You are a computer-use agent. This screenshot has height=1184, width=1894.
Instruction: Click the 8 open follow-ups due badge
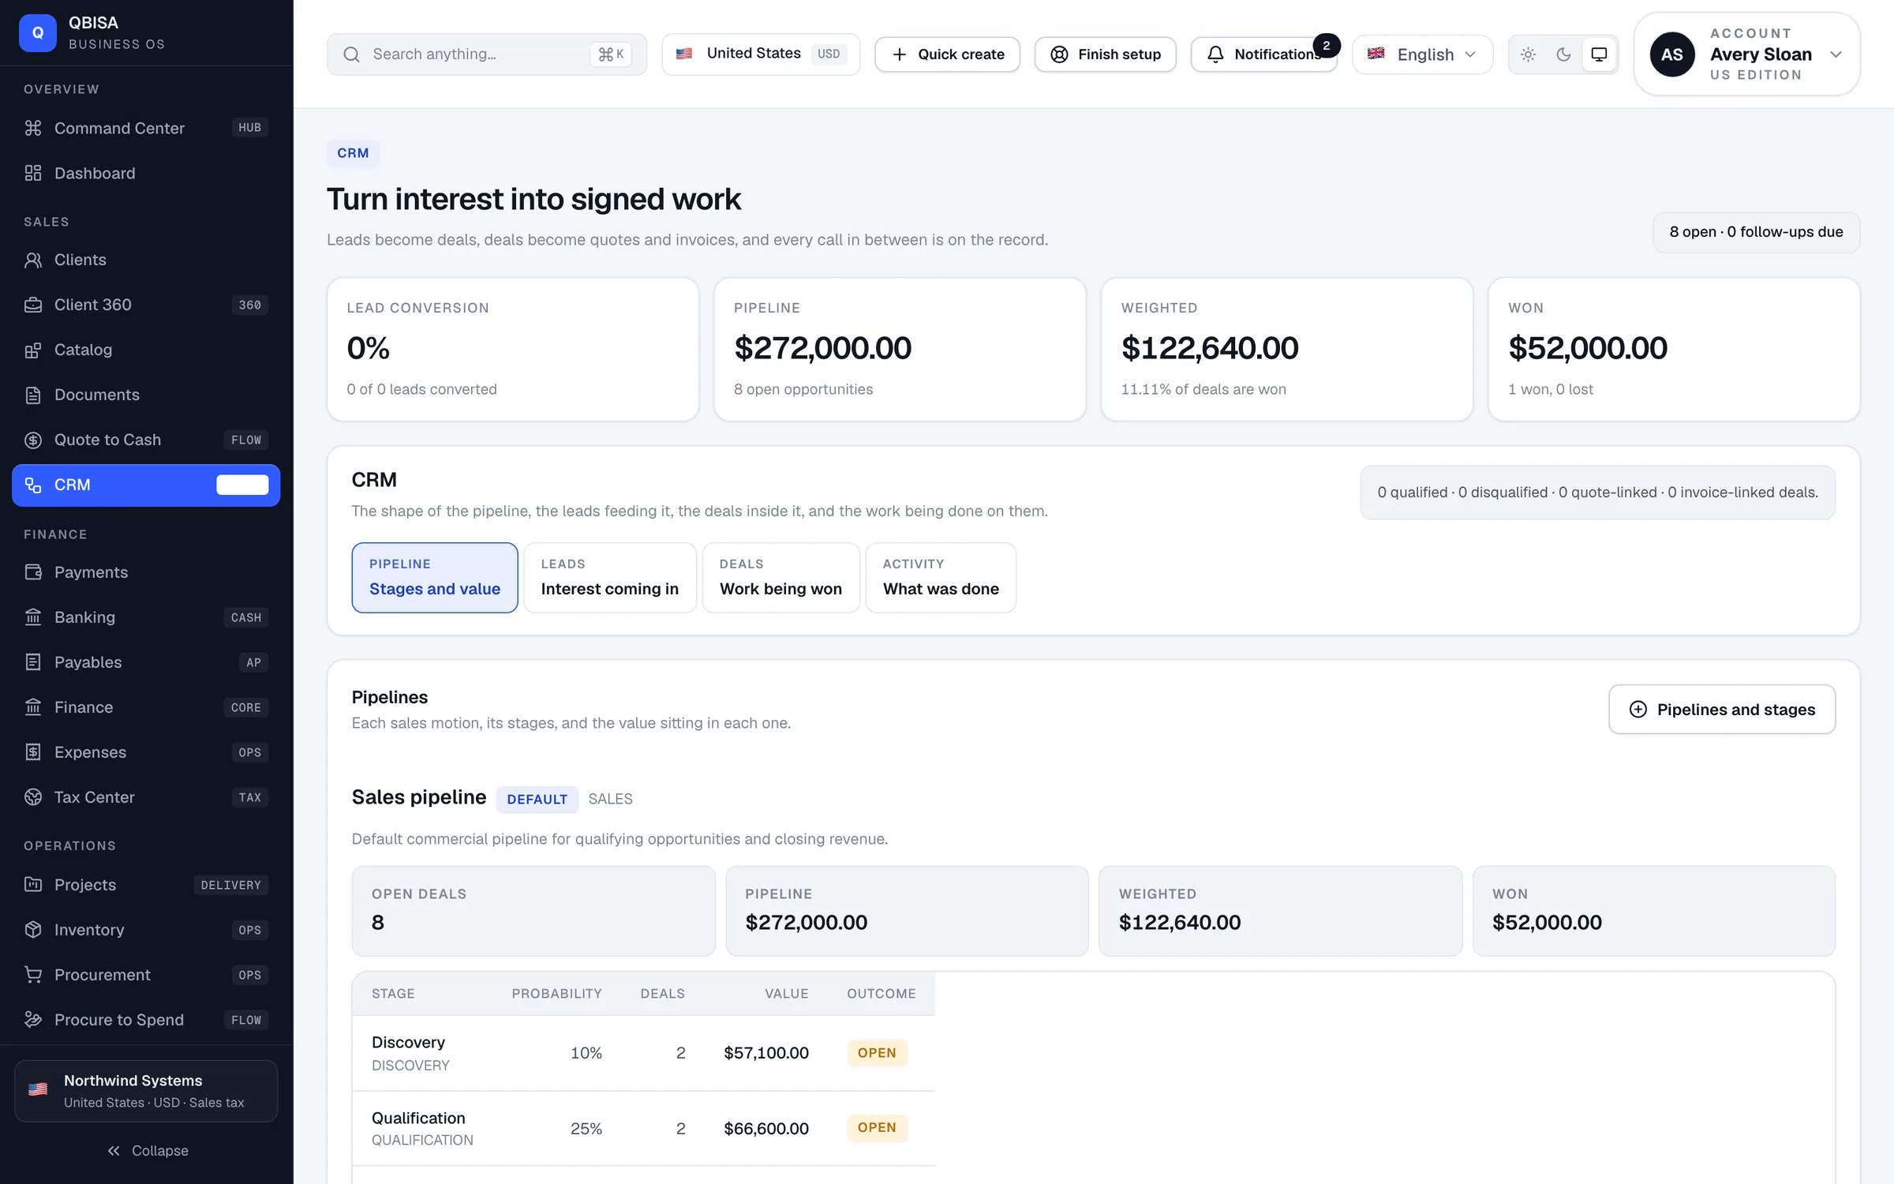click(x=1756, y=232)
